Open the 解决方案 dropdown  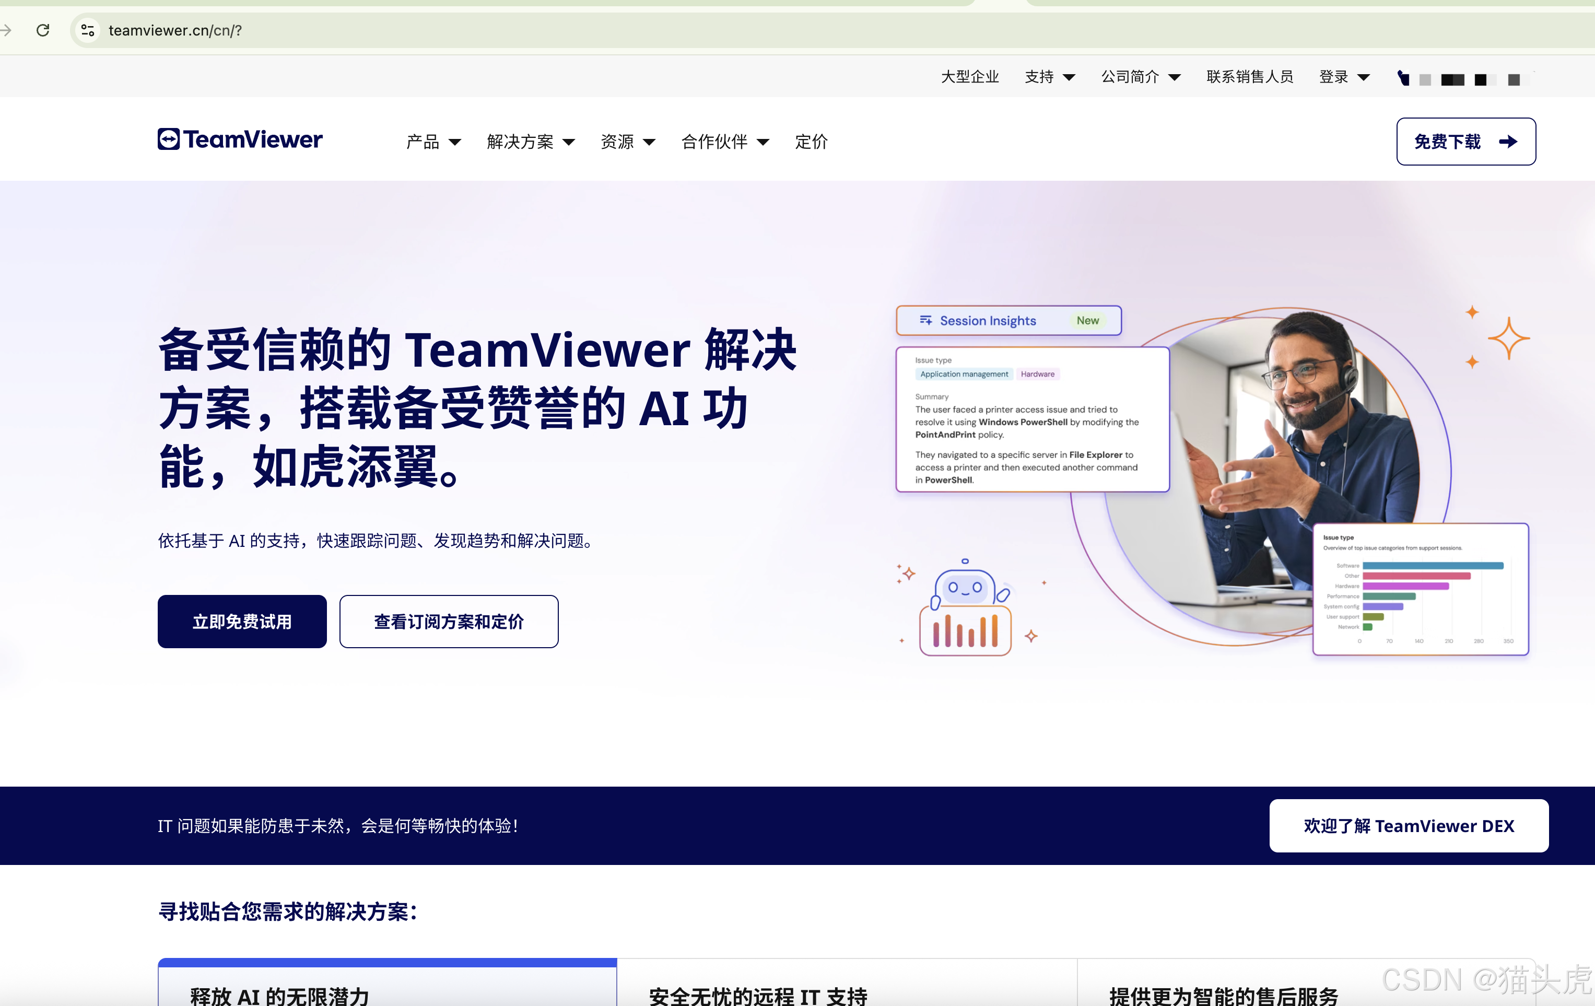pyautogui.click(x=530, y=141)
